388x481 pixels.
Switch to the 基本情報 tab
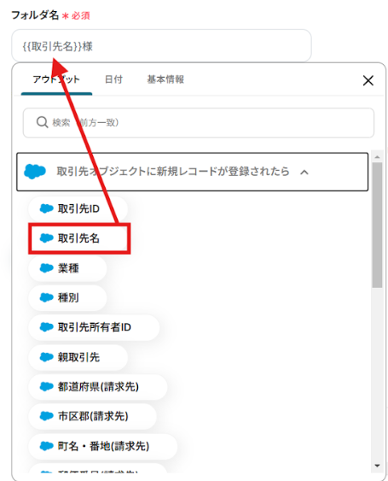[165, 79]
